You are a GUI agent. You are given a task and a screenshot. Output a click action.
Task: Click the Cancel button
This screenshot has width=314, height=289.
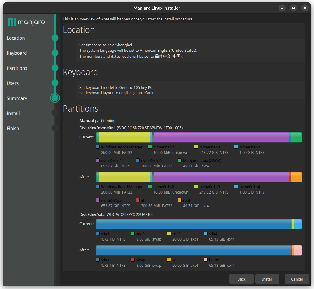pos(297,279)
